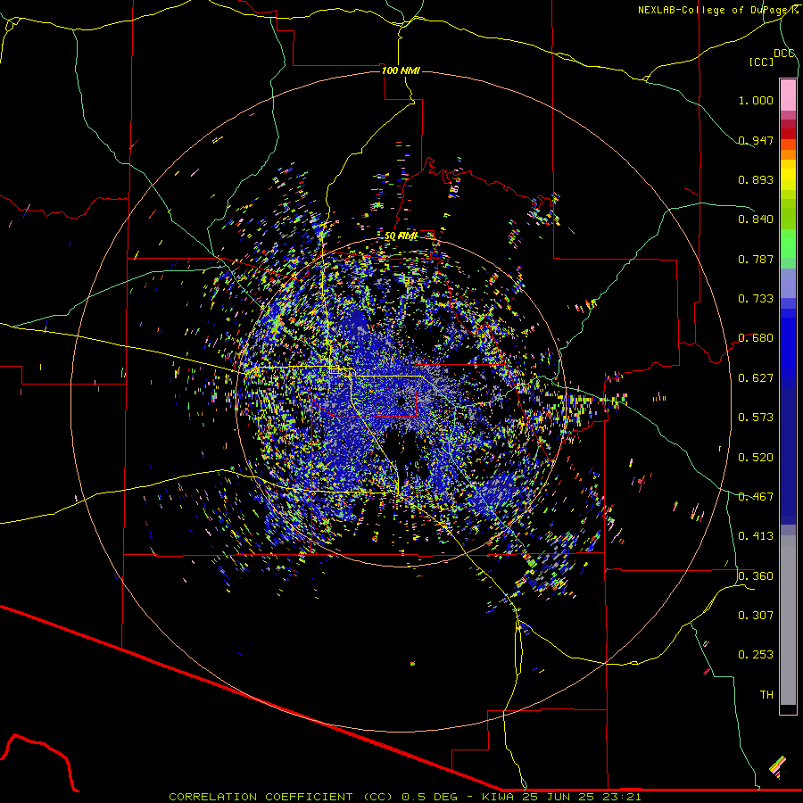This screenshot has height=803, width=803.
Task: Click the 100 NMI range ring label
Action: click(x=401, y=70)
